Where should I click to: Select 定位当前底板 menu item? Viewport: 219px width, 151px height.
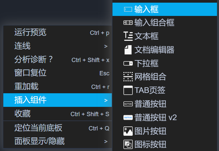click(x=38, y=128)
